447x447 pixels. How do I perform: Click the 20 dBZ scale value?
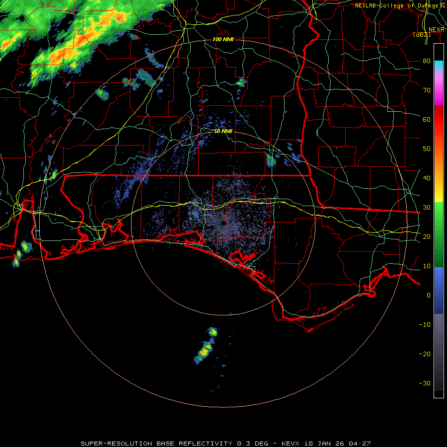pyautogui.click(x=427, y=237)
